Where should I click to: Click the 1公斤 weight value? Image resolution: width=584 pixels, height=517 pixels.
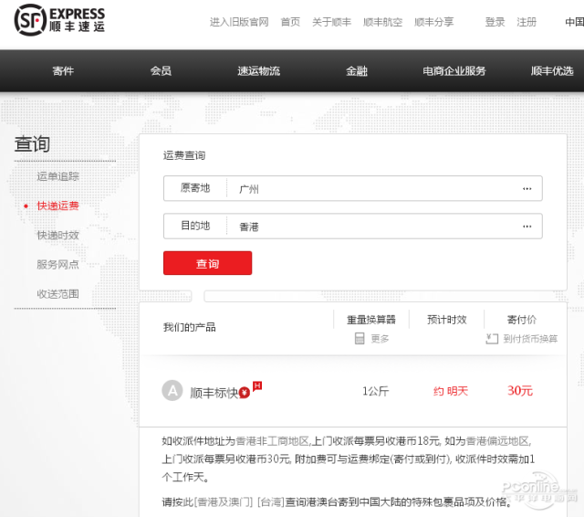pos(375,391)
